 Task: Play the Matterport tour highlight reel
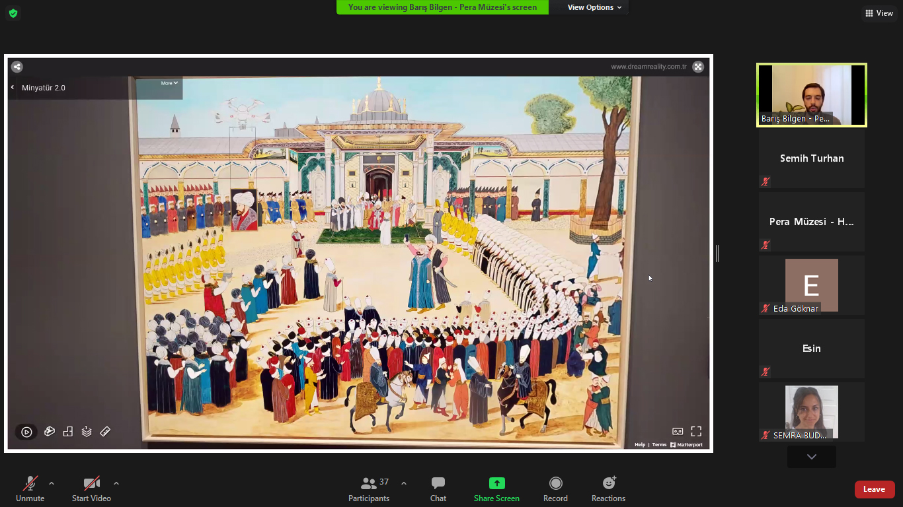pos(26,432)
